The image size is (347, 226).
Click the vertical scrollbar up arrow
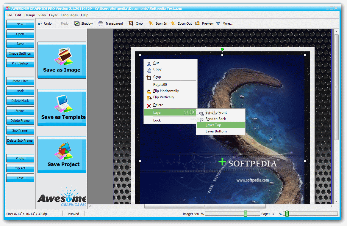[x=336, y=32]
